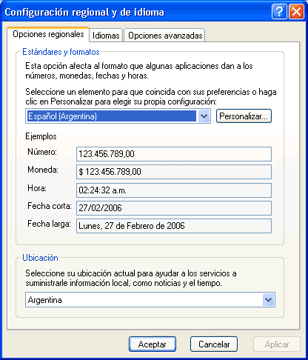Switch to the Idiomas tab
308x360 pixels.
(x=106, y=36)
